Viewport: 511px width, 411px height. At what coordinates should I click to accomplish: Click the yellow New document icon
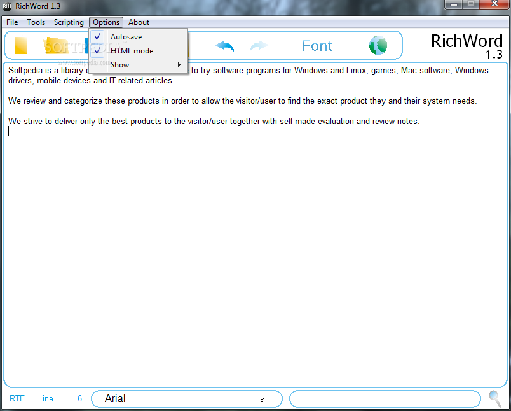tap(20, 46)
